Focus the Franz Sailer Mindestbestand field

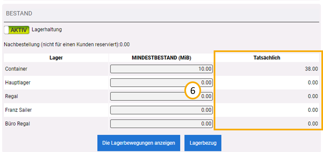click(161, 110)
